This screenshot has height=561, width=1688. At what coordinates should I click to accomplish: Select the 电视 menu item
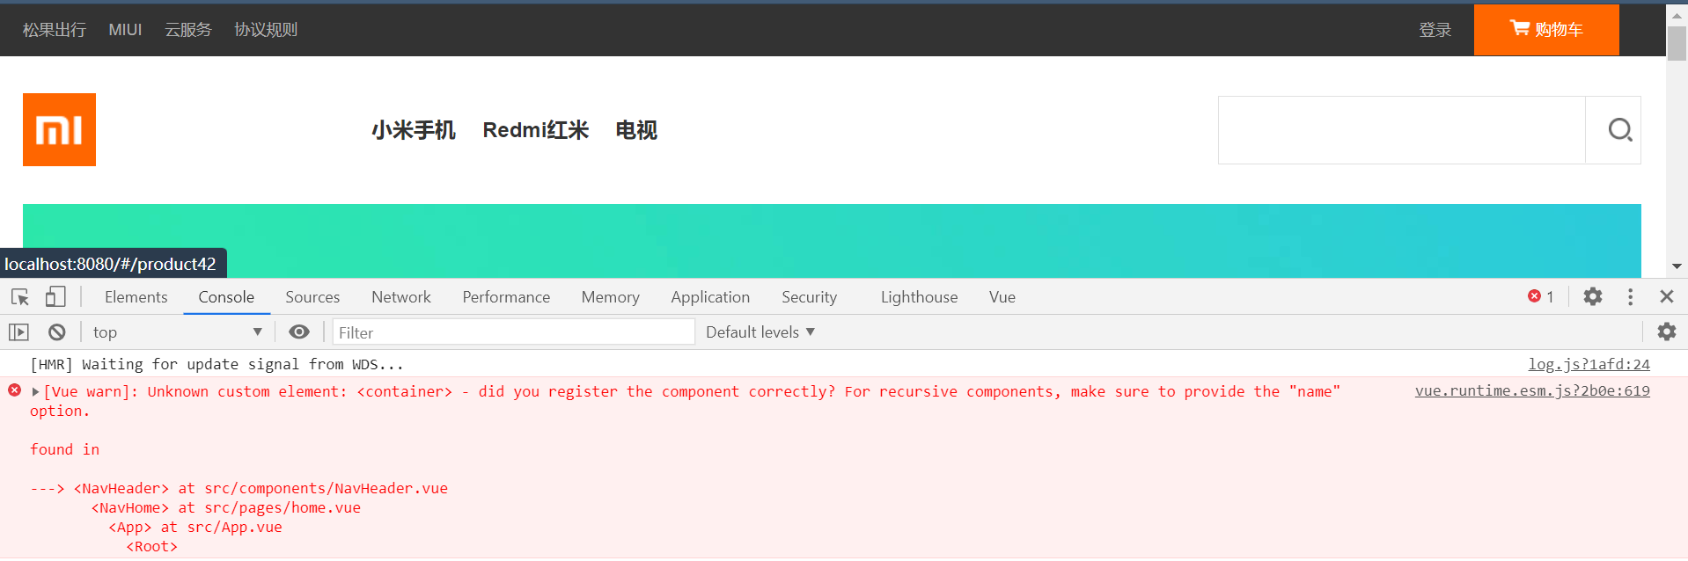[x=636, y=130]
